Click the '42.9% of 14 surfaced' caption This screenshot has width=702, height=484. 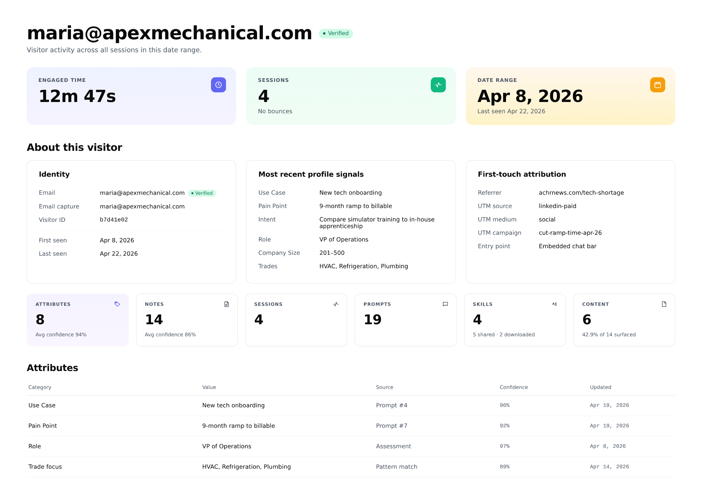point(609,334)
